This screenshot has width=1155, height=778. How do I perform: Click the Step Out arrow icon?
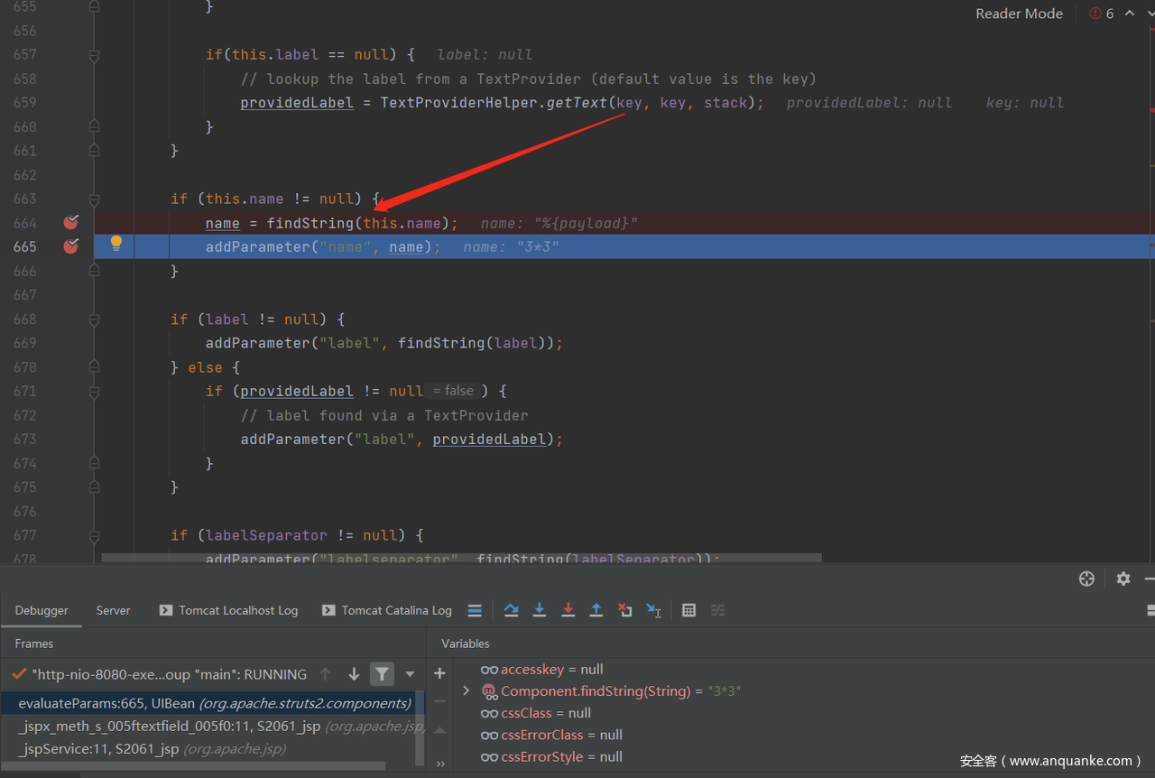point(596,610)
